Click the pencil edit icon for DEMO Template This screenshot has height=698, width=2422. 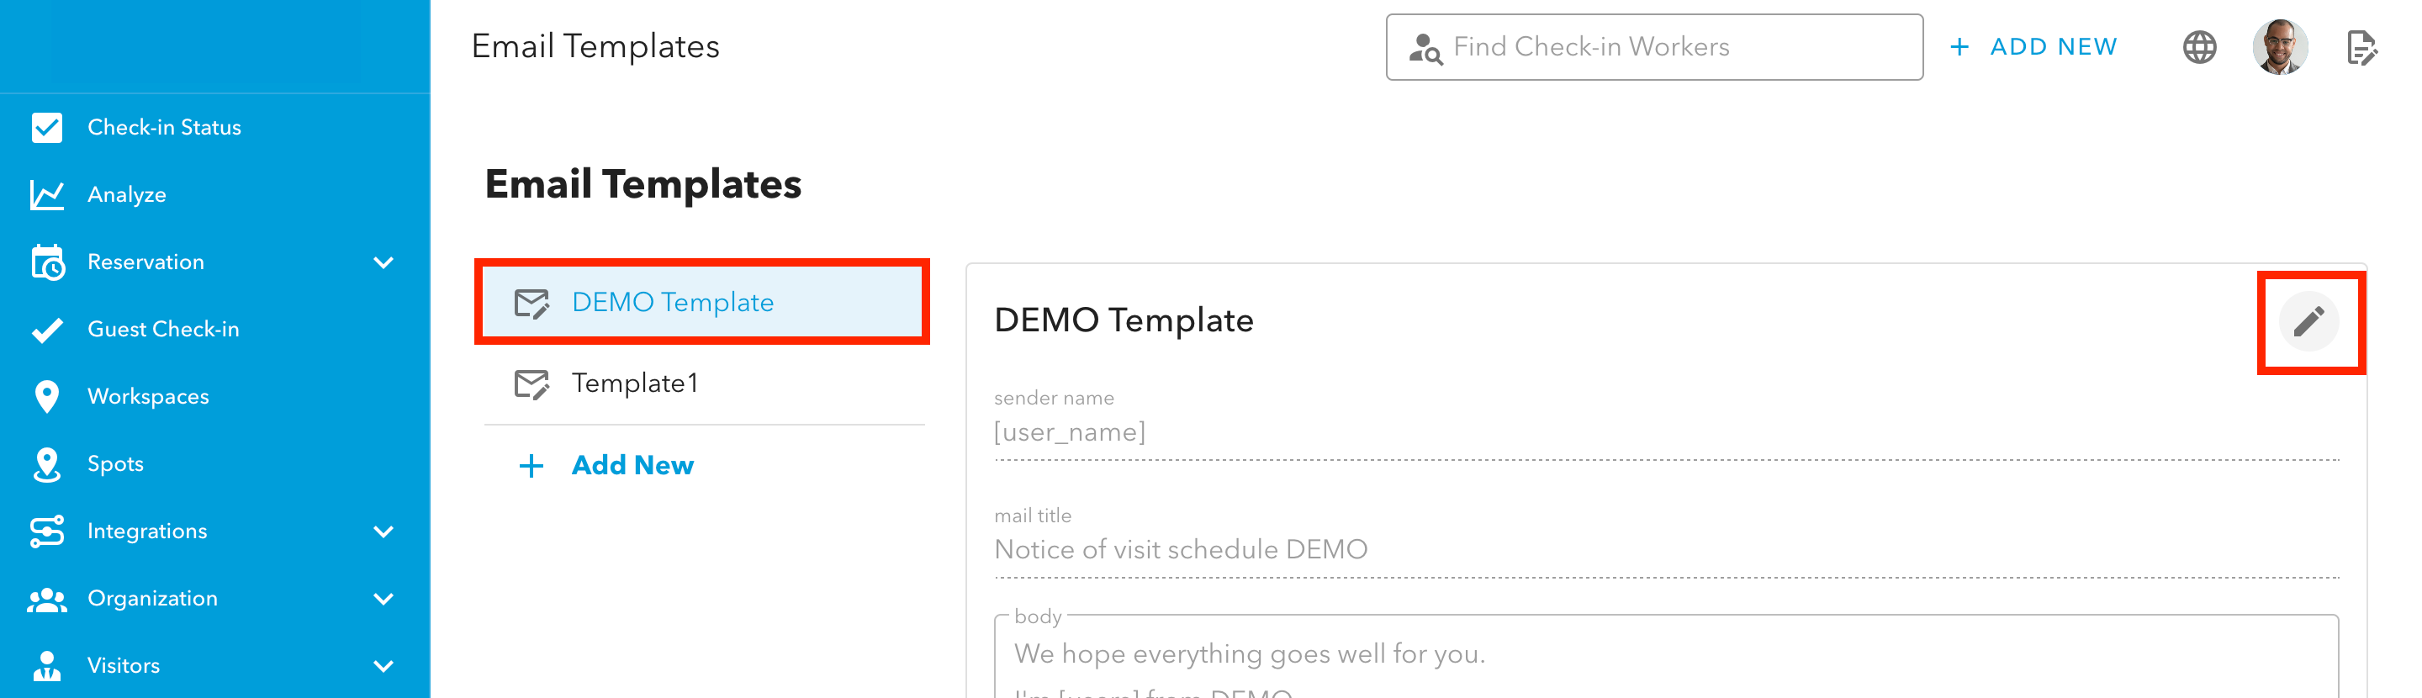[2308, 322]
